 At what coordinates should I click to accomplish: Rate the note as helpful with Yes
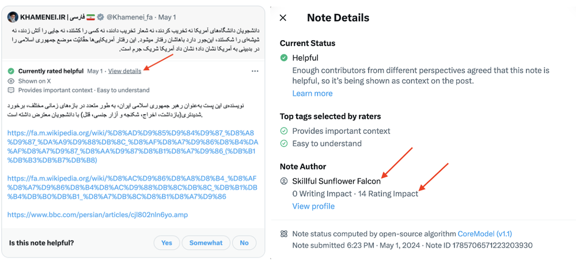pyautogui.click(x=166, y=243)
